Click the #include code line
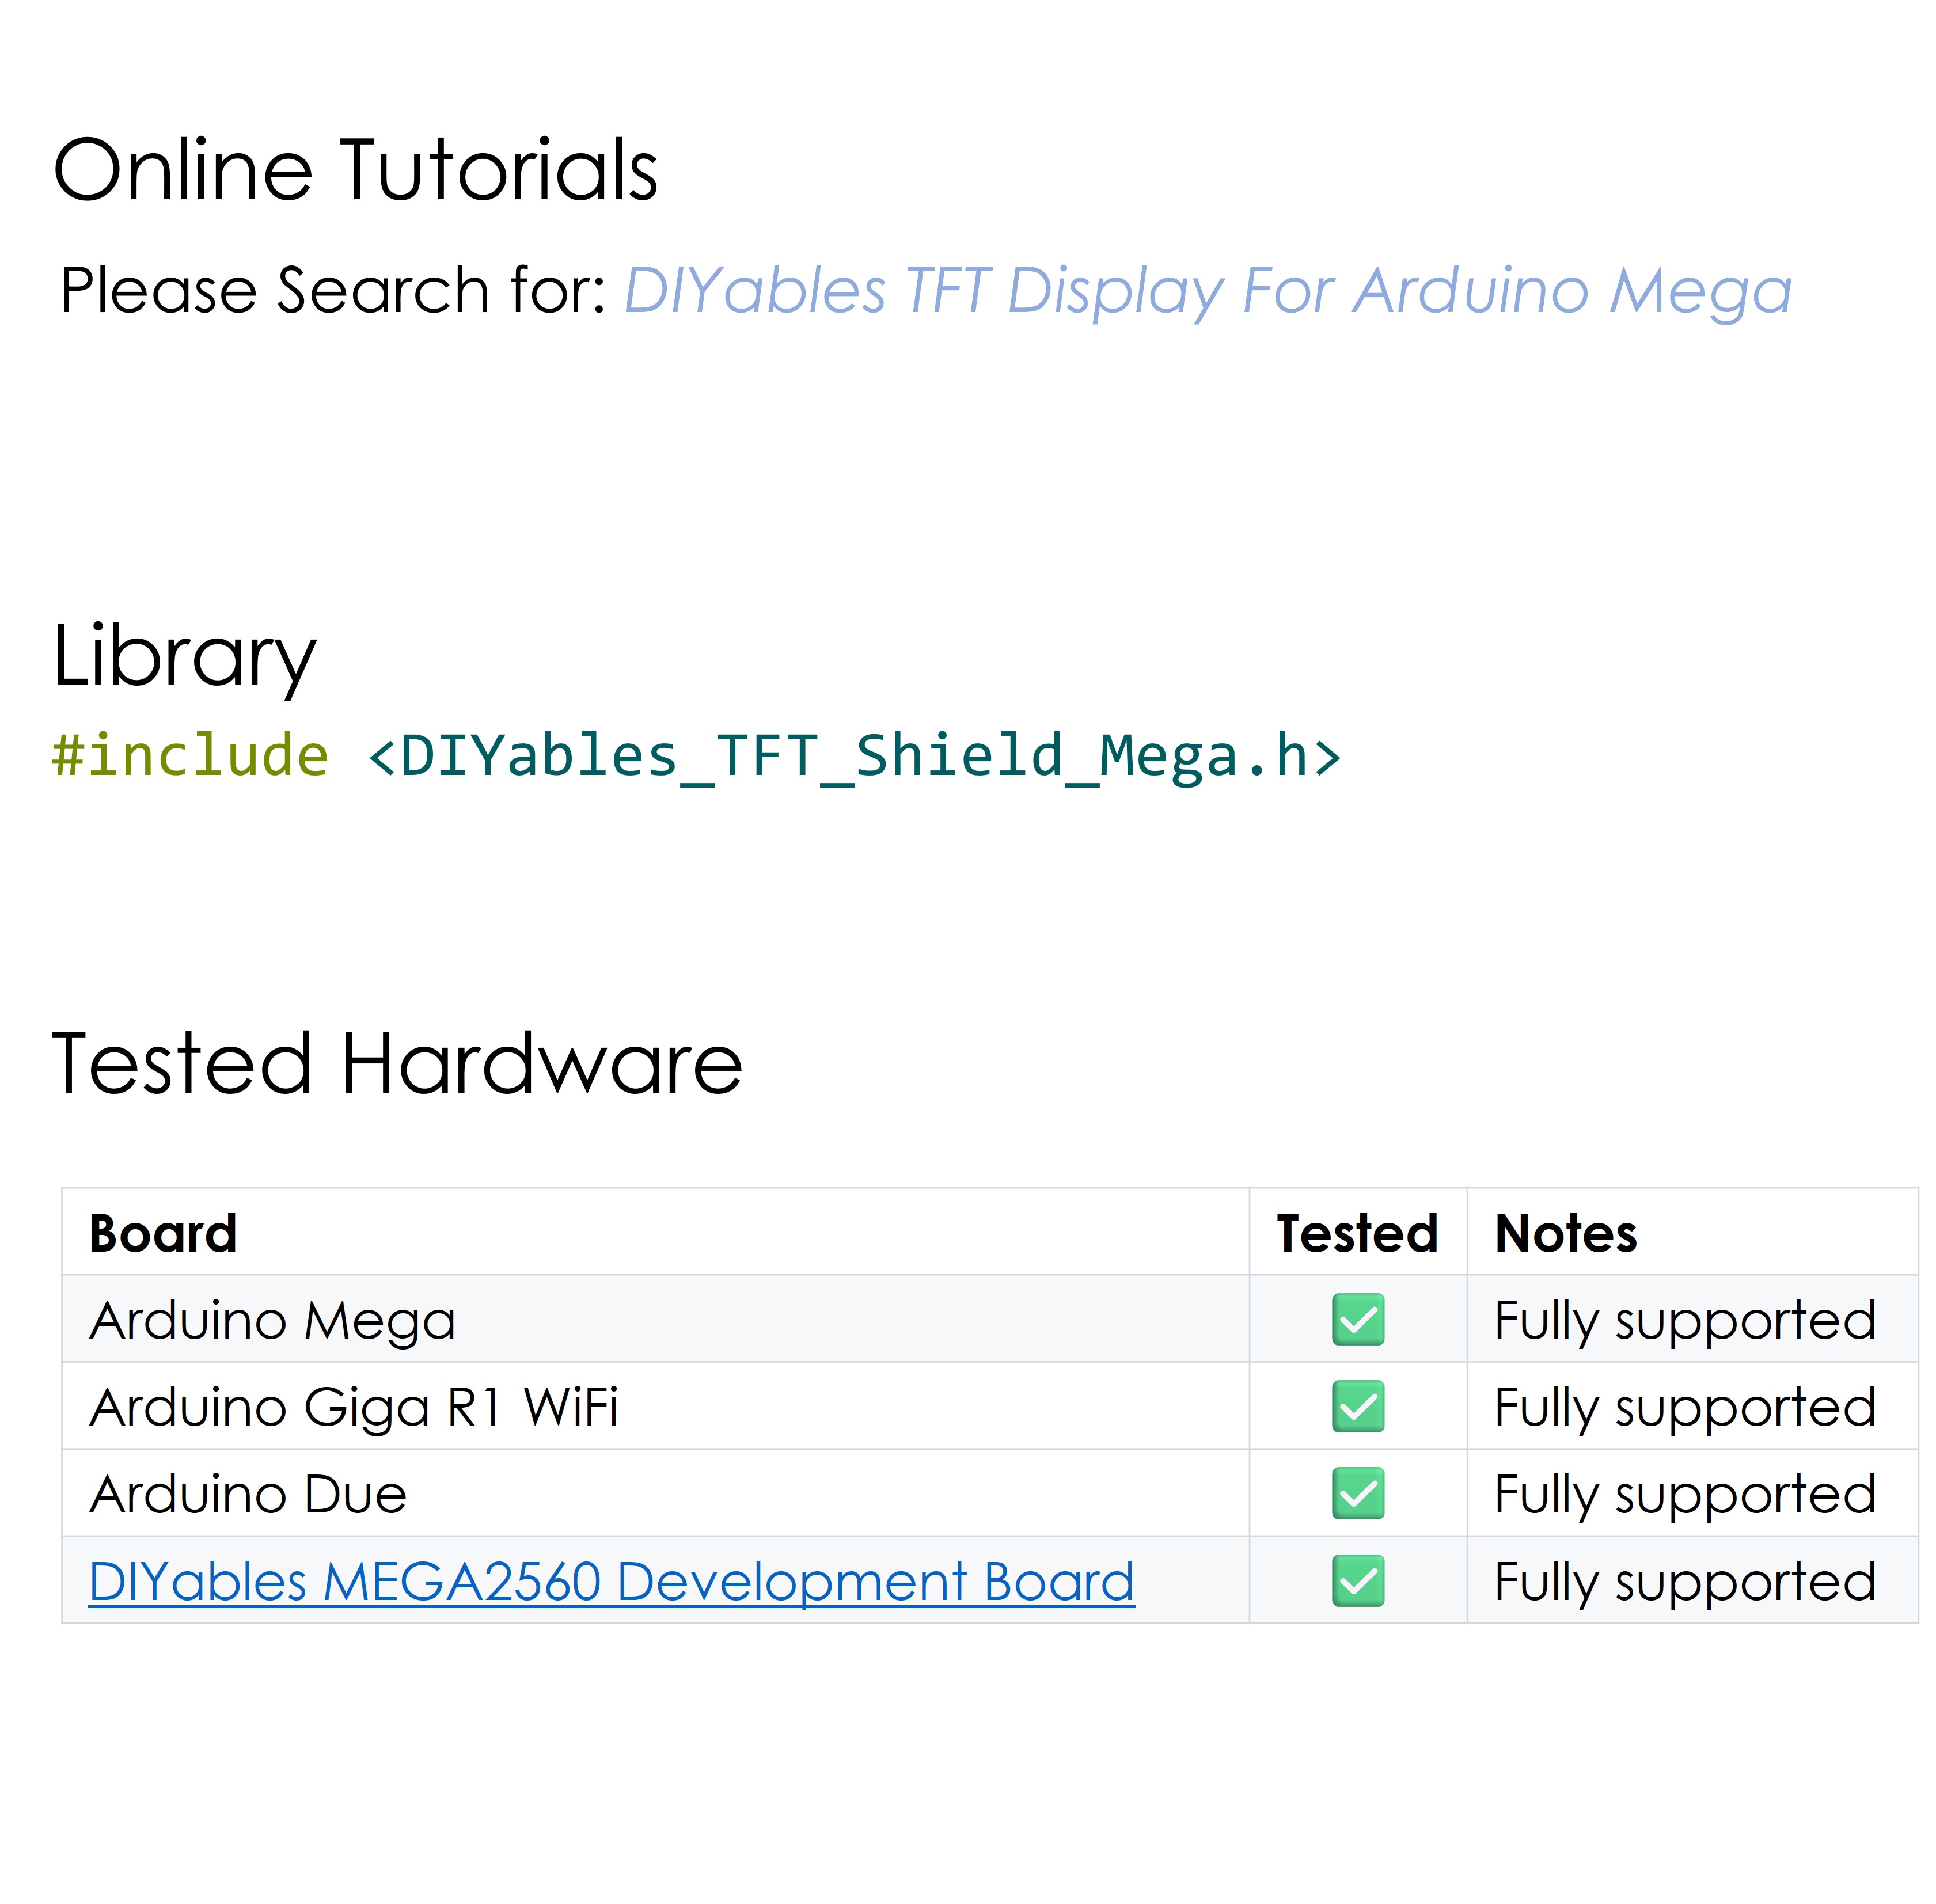Screen dimensions: 1936x1904 (x=695, y=755)
